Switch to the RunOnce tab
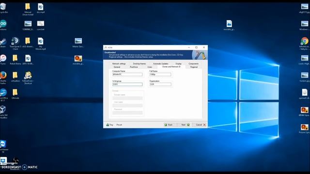 tap(134, 67)
